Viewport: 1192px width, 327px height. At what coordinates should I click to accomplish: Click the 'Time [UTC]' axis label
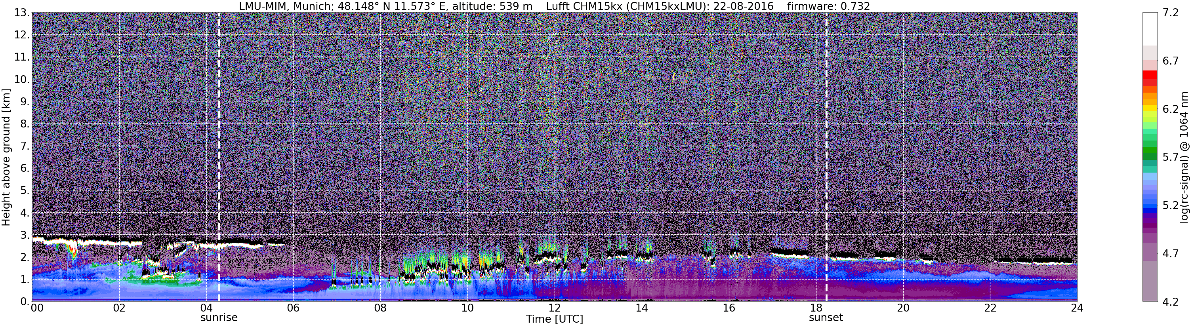(554, 319)
